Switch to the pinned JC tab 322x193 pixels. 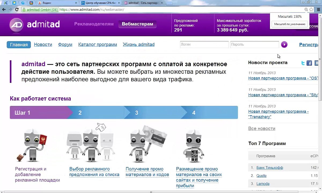(6, 3)
